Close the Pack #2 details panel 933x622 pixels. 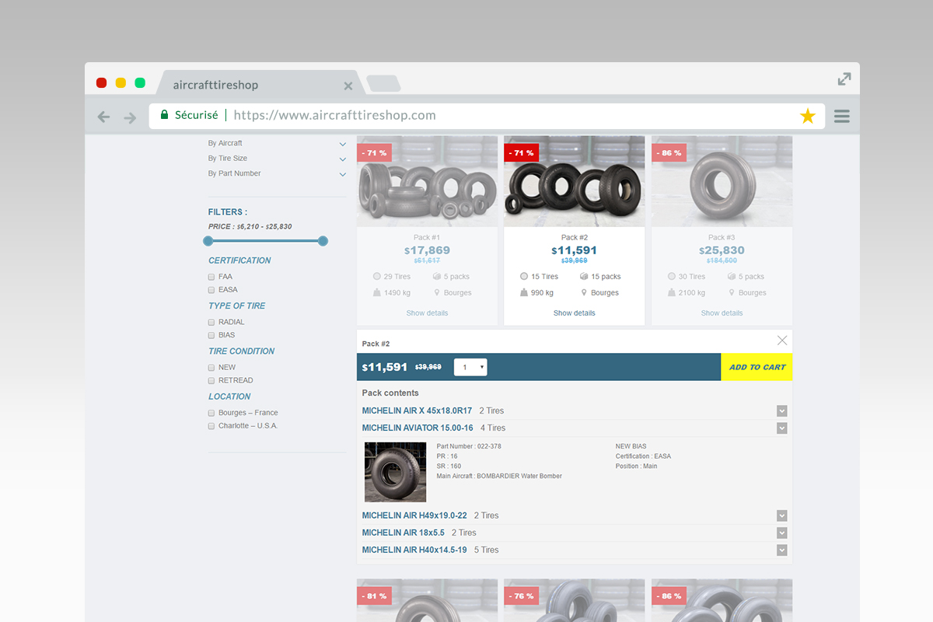tap(782, 341)
